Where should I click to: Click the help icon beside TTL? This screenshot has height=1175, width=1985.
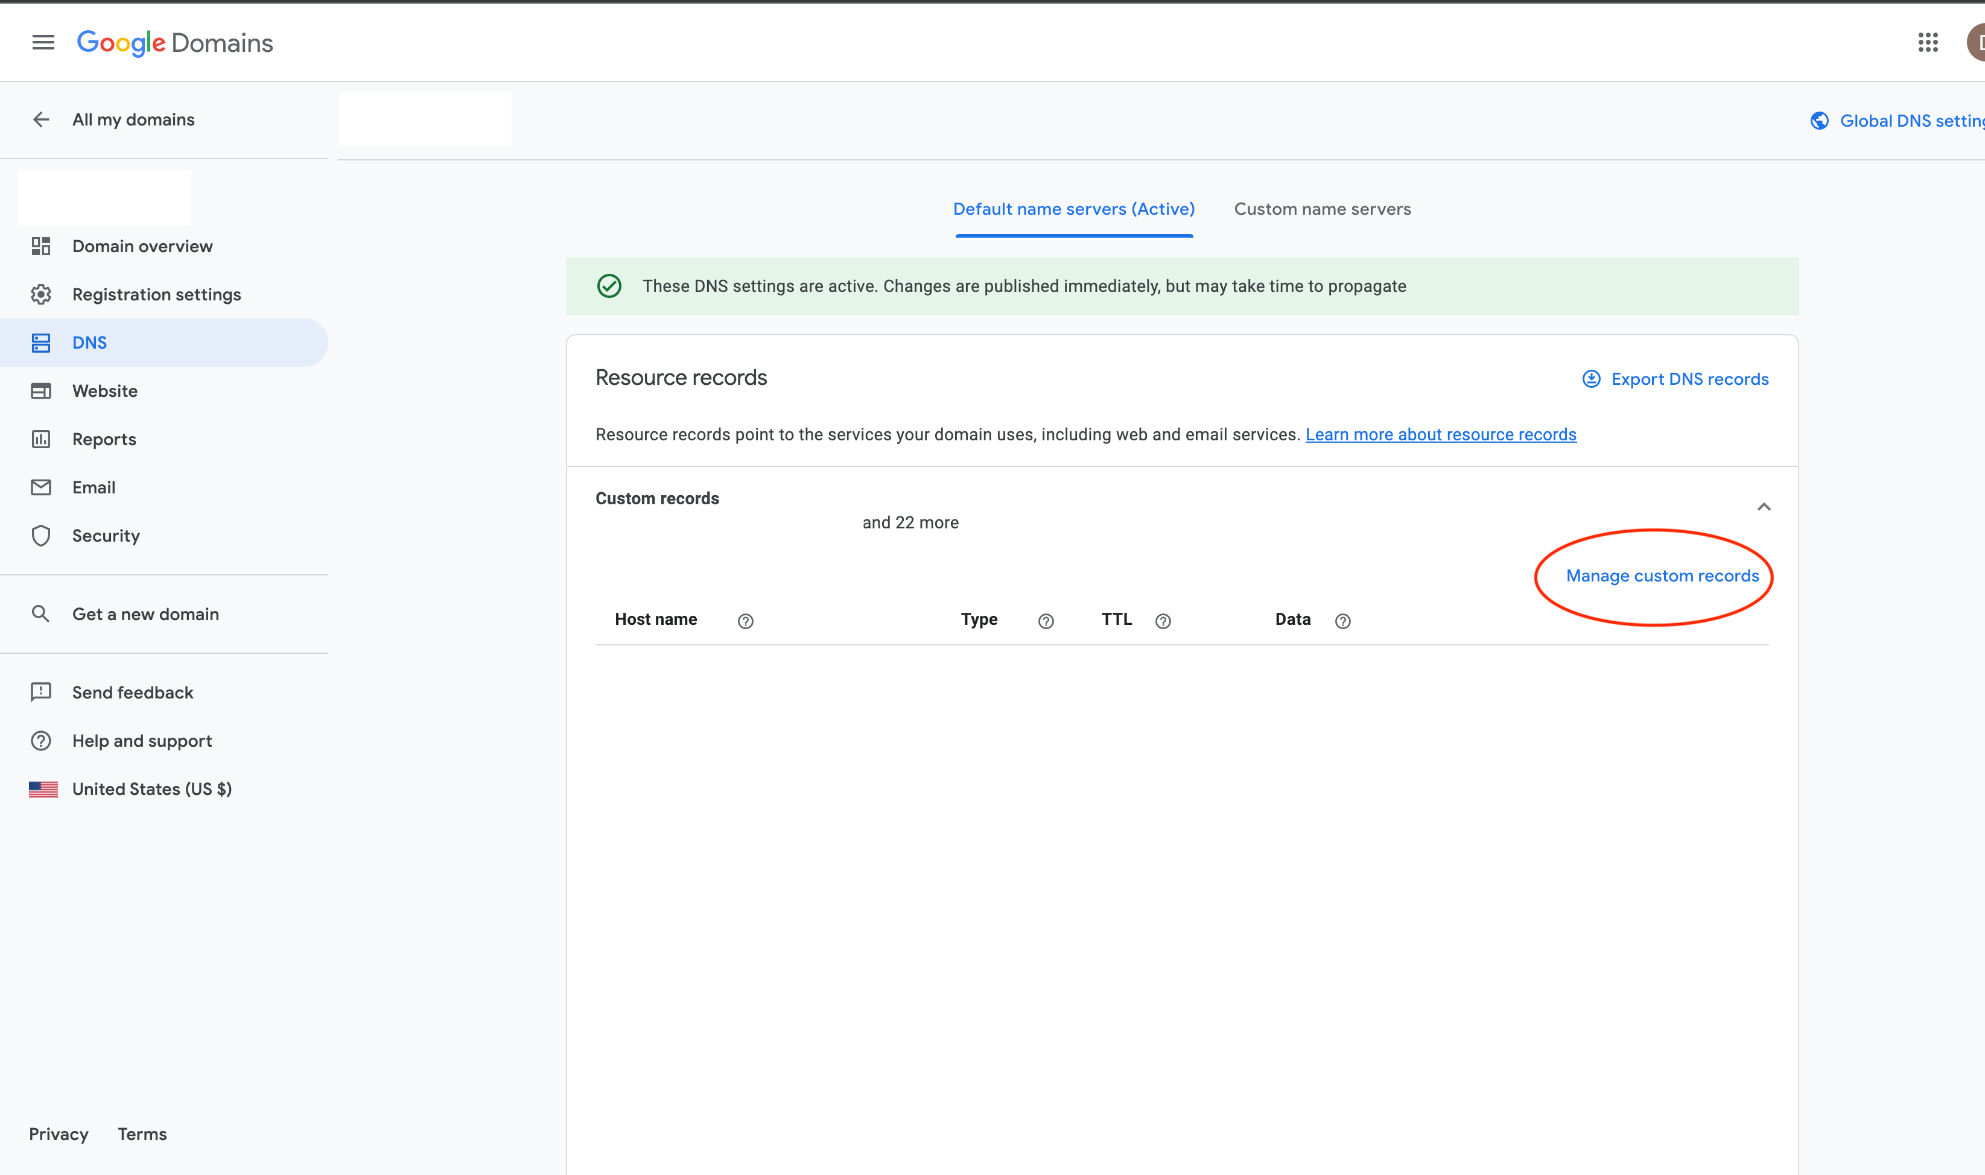(x=1163, y=621)
